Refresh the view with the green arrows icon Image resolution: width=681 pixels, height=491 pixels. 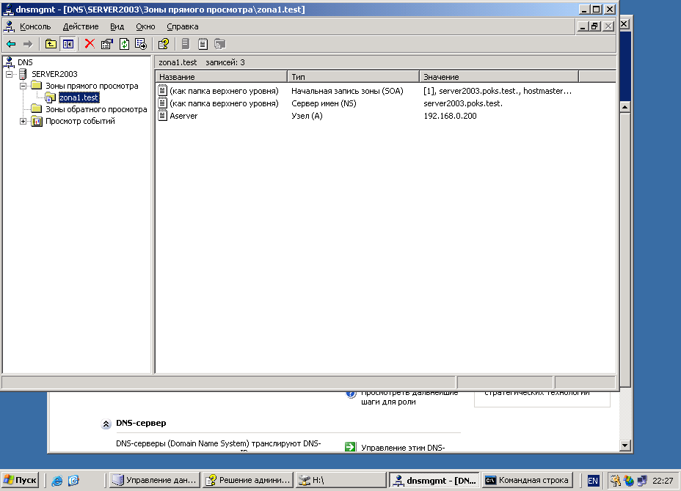click(124, 44)
